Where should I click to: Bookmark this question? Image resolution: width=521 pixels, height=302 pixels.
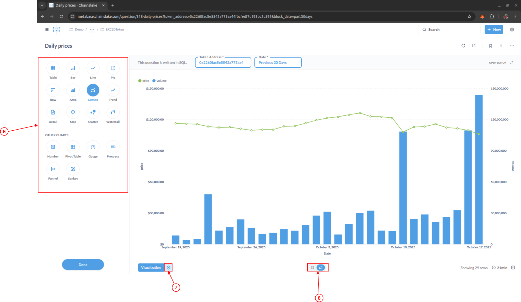(x=491, y=46)
